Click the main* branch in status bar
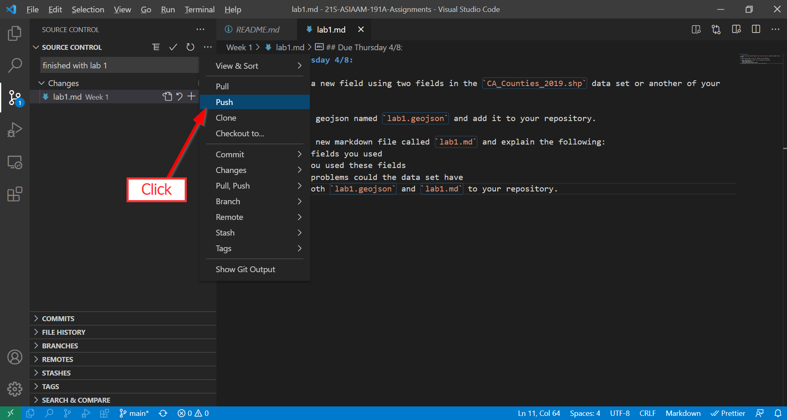The width and height of the screenshot is (787, 420). [x=134, y=413]
